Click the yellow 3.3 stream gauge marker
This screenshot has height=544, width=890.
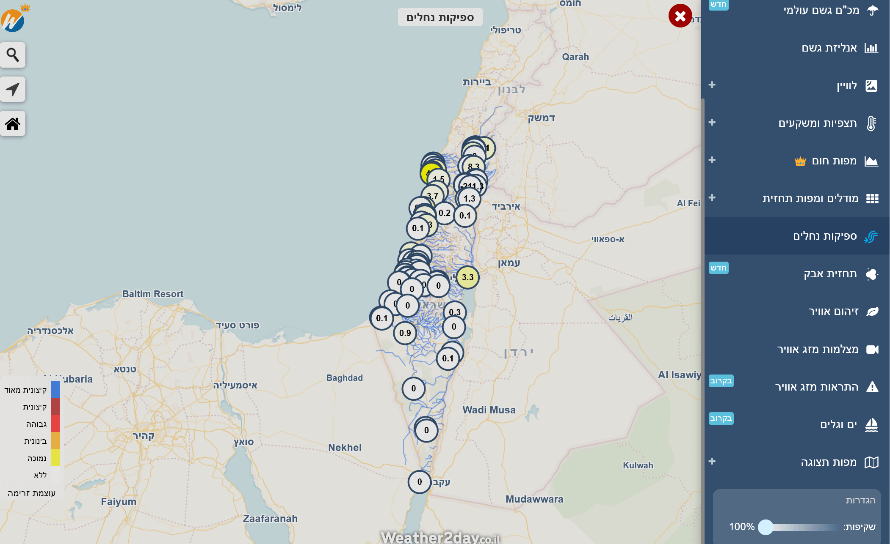(467, 278)
